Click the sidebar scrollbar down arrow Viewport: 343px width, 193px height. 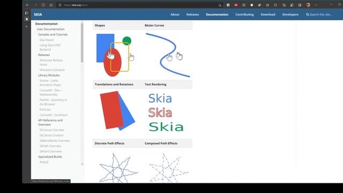[82, 164]
